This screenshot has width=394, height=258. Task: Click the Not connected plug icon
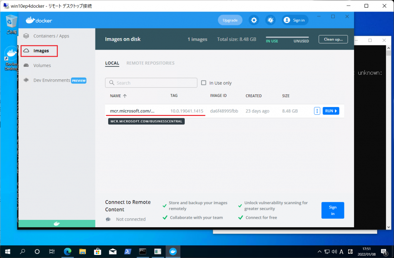click(x=108, y=219)
